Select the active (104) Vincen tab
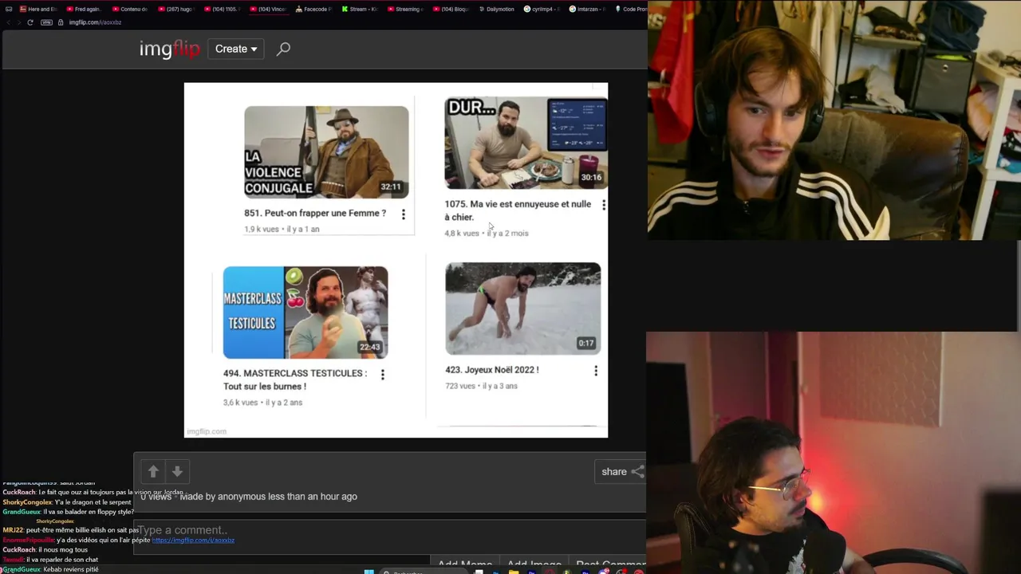The image size is (1021, 574). point(267,9)
